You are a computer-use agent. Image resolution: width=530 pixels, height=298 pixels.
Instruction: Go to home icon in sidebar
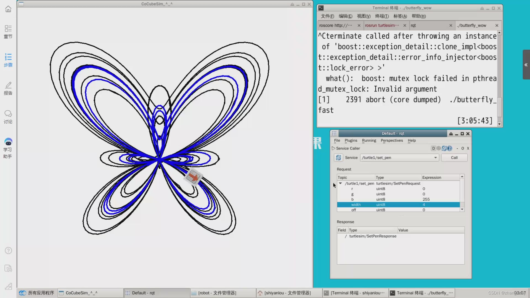(x=8, y=9)
